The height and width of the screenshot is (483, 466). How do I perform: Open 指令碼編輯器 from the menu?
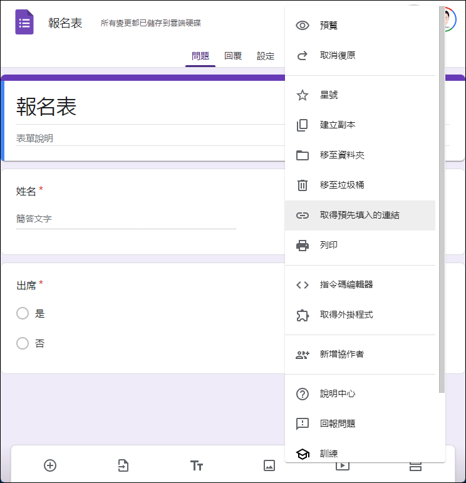click(x=360, y=285)
